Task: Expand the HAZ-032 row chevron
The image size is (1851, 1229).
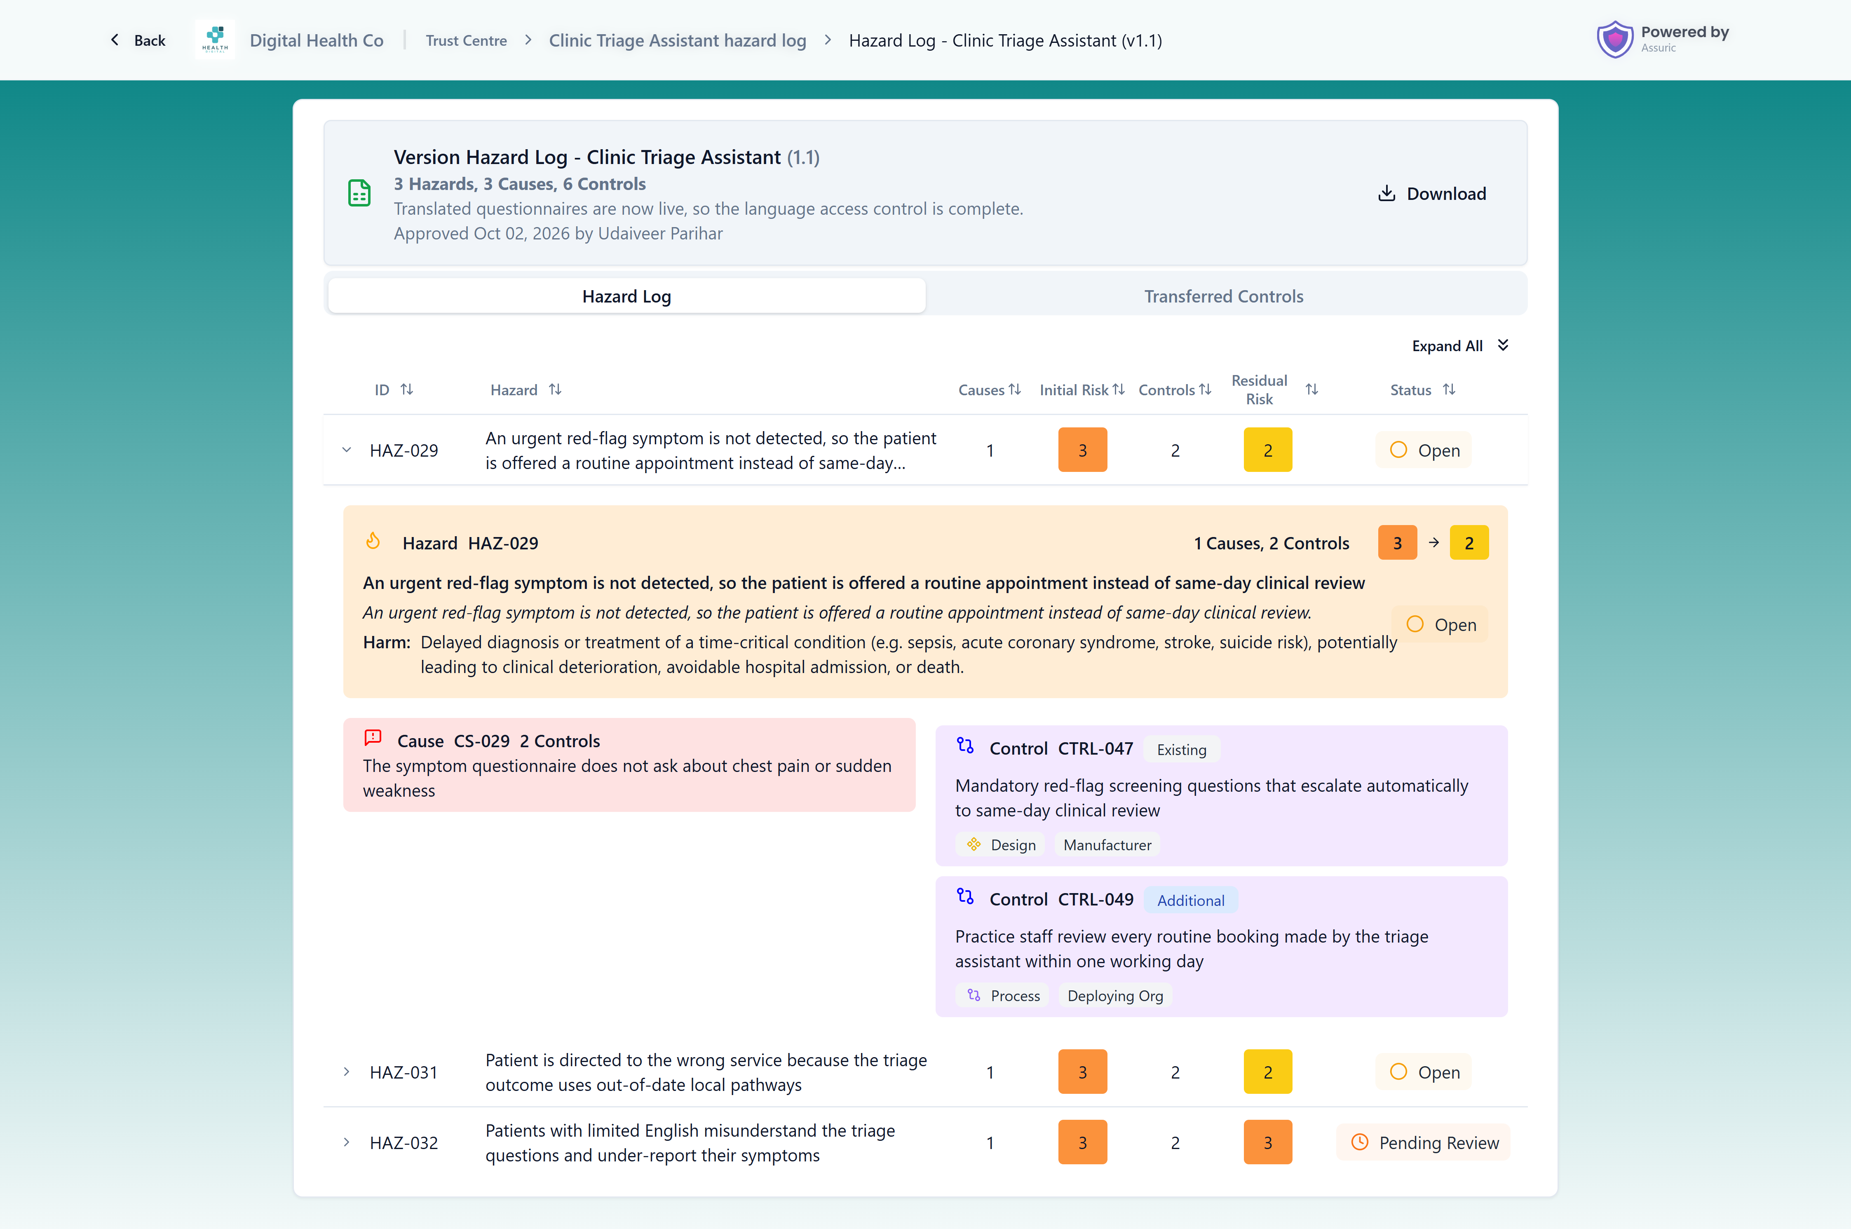Action: pos(346,1142)
